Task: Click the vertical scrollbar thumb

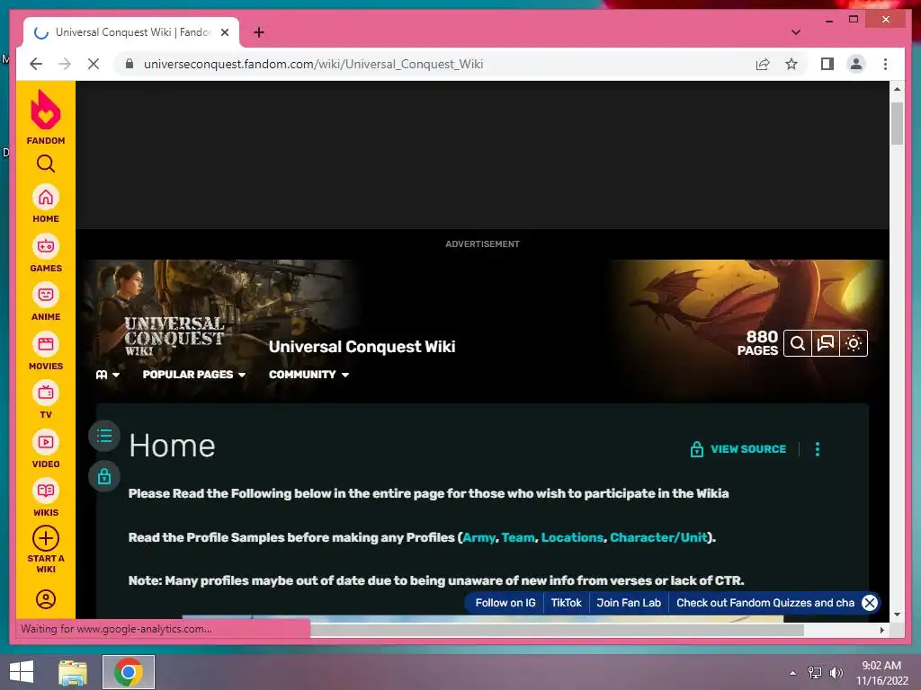Action: point(897,123)
